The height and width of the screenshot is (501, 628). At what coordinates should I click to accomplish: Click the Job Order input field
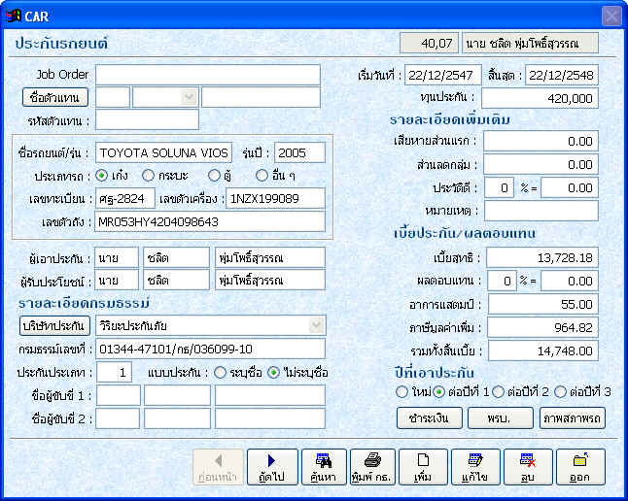pyautogui.click(x=207, y=75)
